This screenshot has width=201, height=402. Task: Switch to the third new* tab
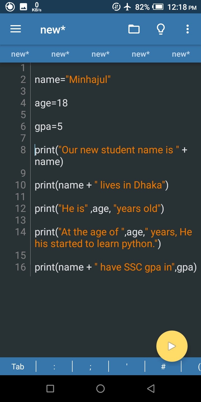[100, 54]
